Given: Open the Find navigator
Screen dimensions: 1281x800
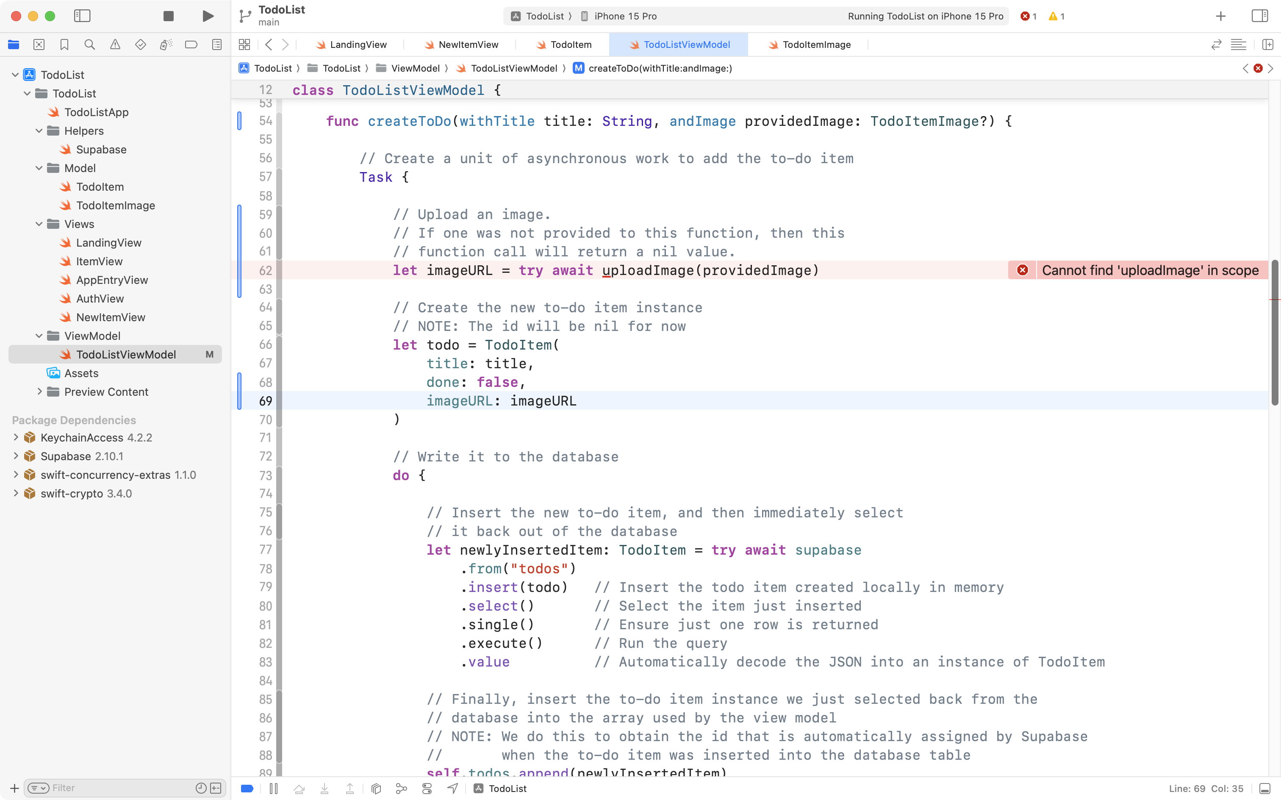Looking at the screenshot, I should click(x=89, y=44).
